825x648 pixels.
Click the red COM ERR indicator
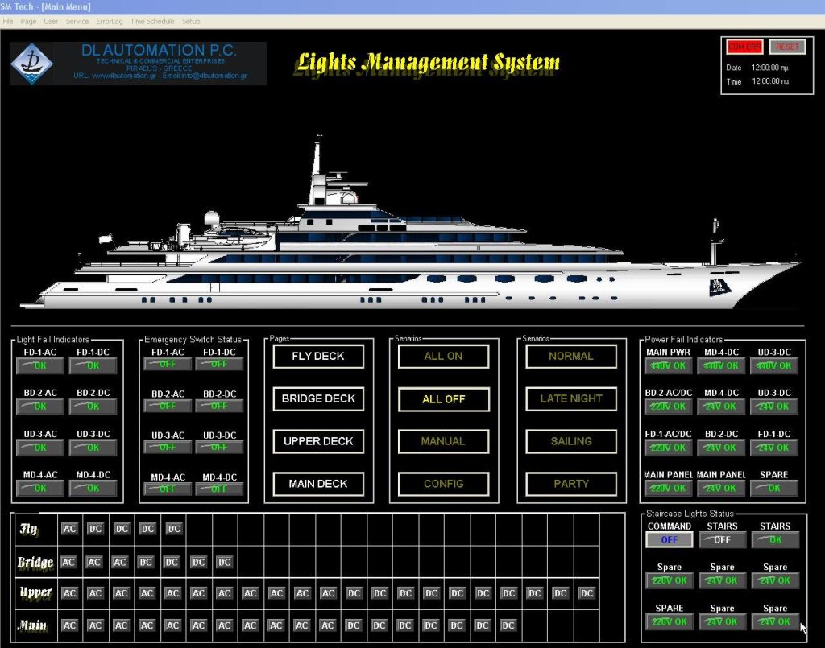click(x=745, y=47)
